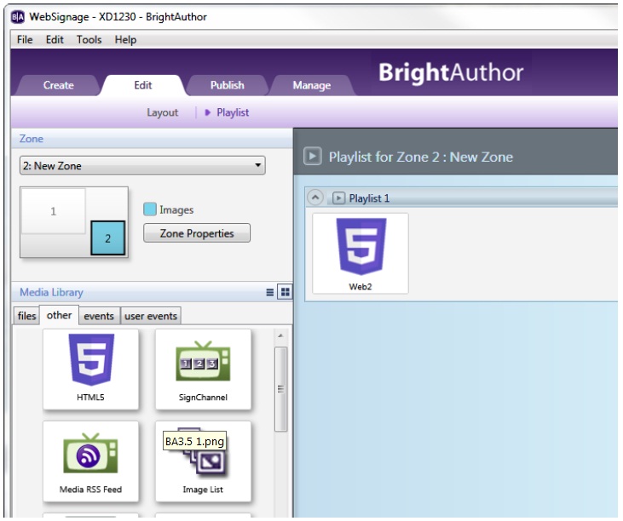Click the play icon beside Playlist 1

(338, 198)
